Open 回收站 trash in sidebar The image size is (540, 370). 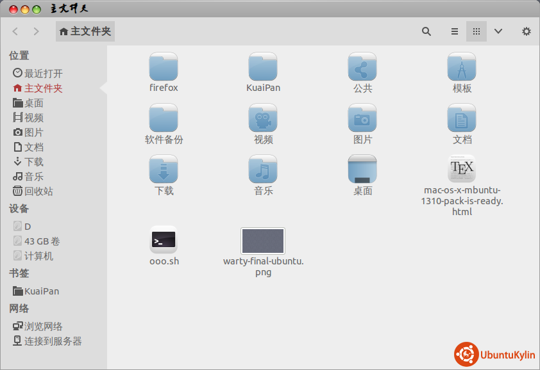click(x=38, y=191)
